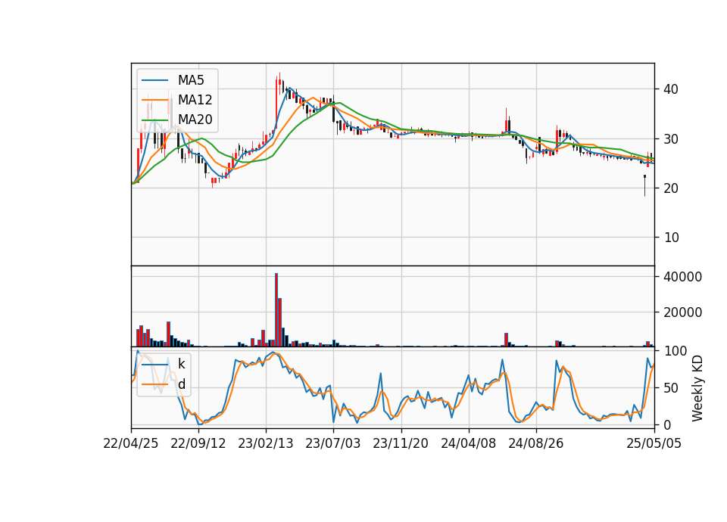Click the MA20 legend label

pyautogui.click(x=195, y=120)
